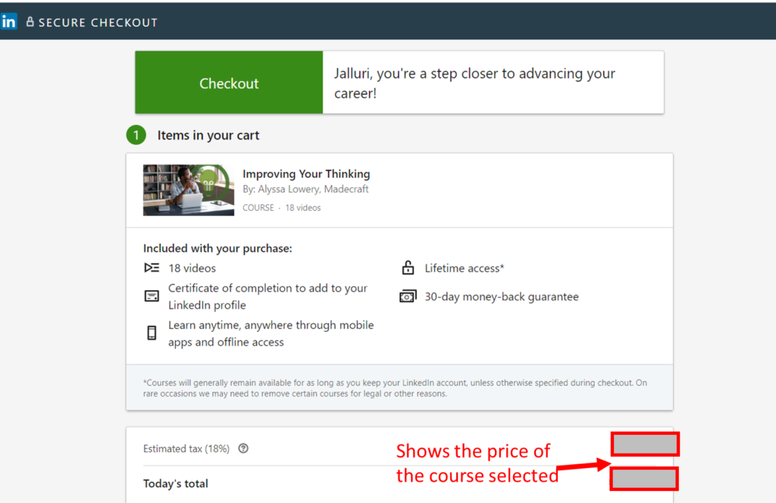Screen dimensions: 776x503
Task: Click the money-back guarantee icon
Action: (x=408, y=297)
